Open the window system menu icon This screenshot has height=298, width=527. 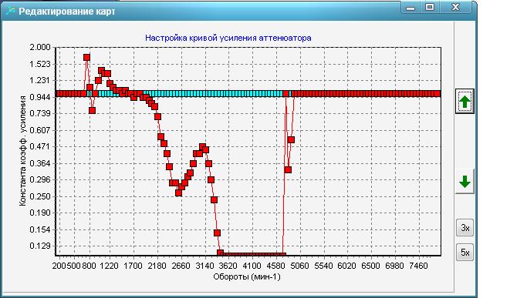[11, 11]
